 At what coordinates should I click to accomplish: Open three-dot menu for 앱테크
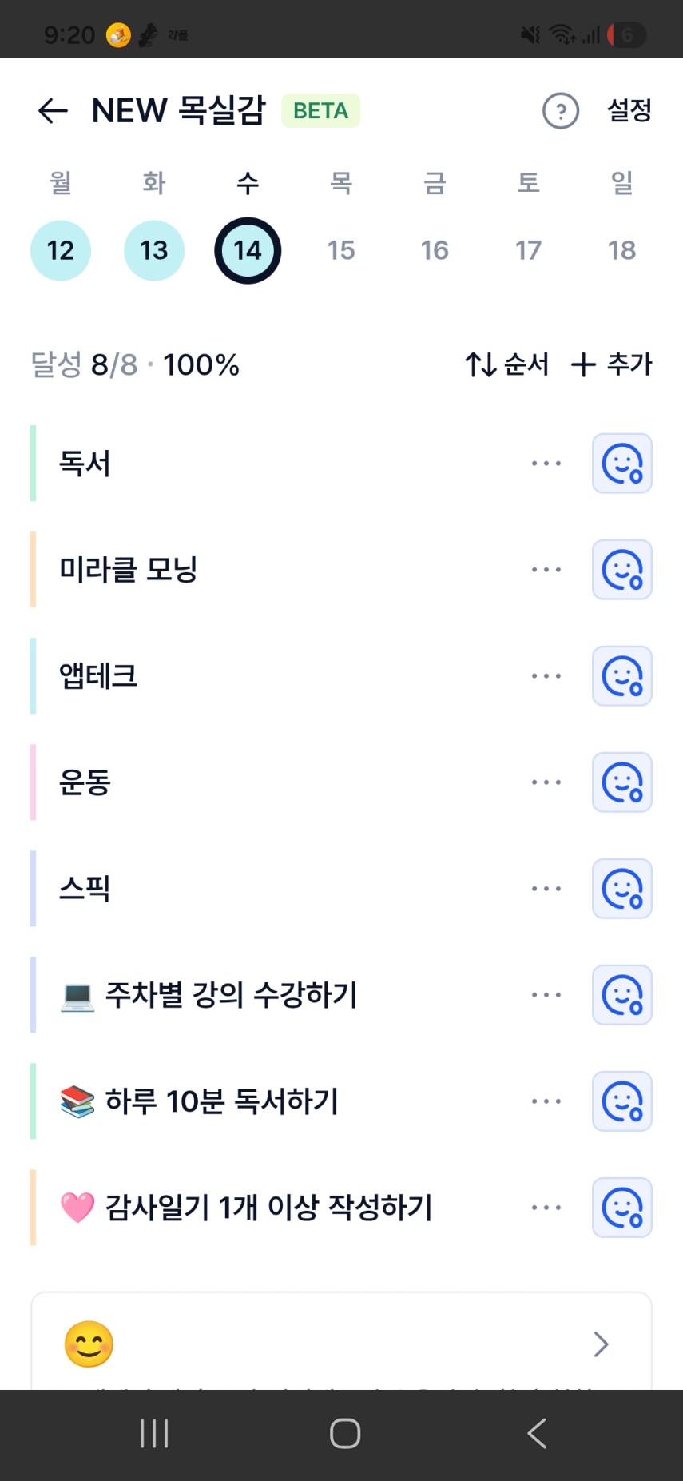click(x=546, y=676)
